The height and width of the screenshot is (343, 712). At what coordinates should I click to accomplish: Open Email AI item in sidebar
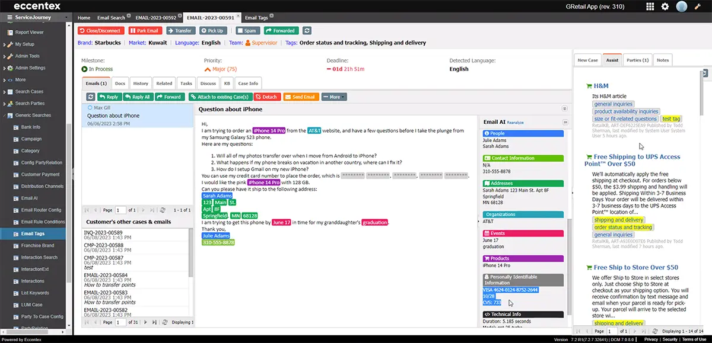(30, 198)
